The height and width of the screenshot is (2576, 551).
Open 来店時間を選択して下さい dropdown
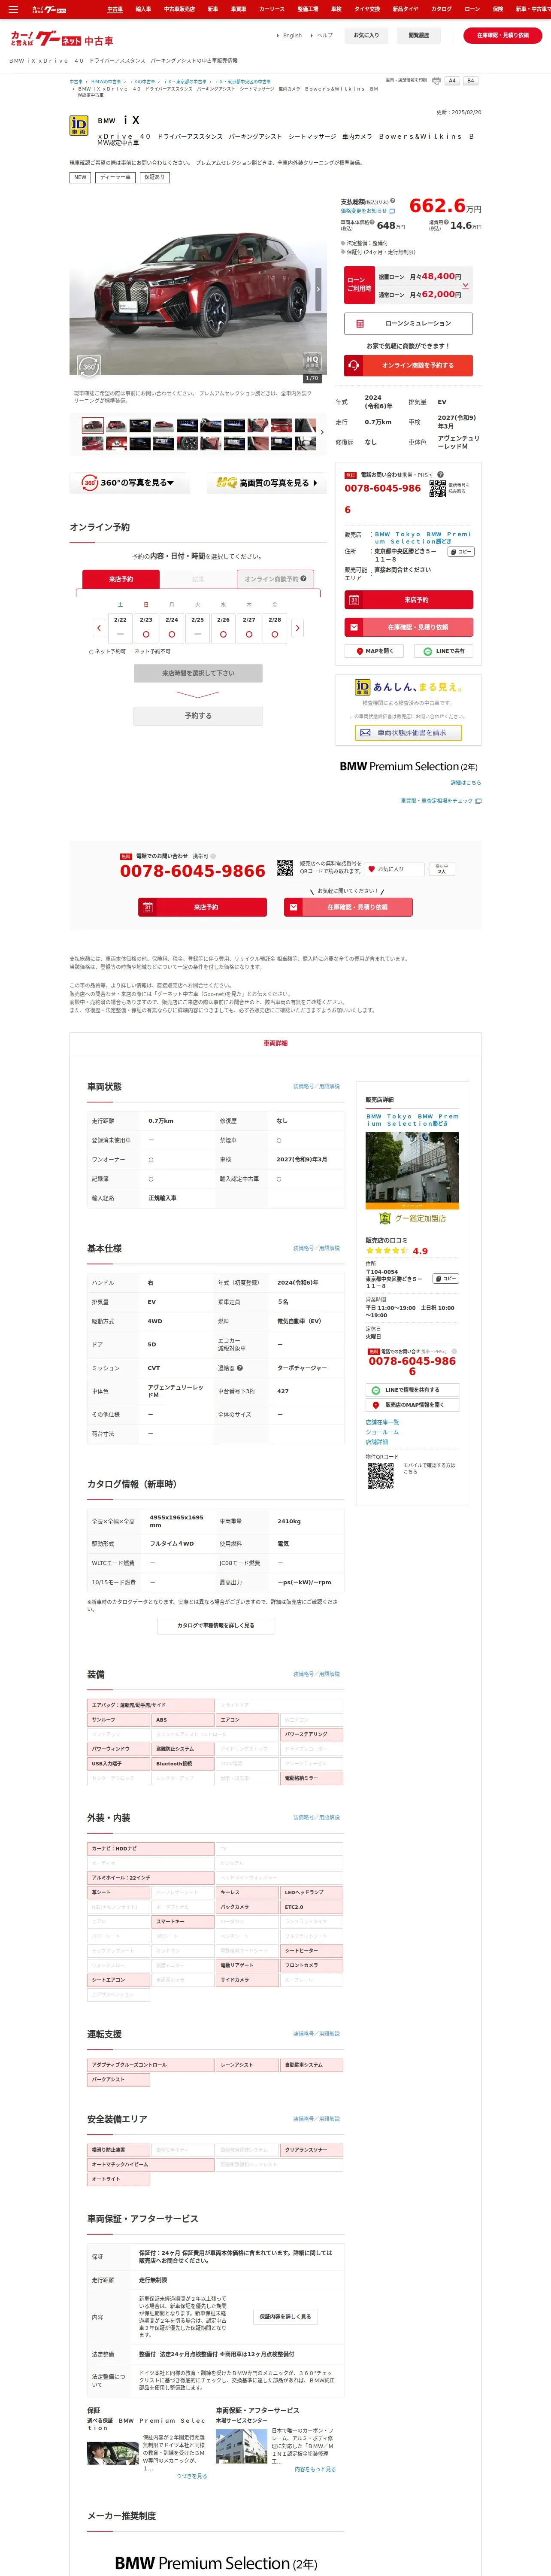coord(198,673)
